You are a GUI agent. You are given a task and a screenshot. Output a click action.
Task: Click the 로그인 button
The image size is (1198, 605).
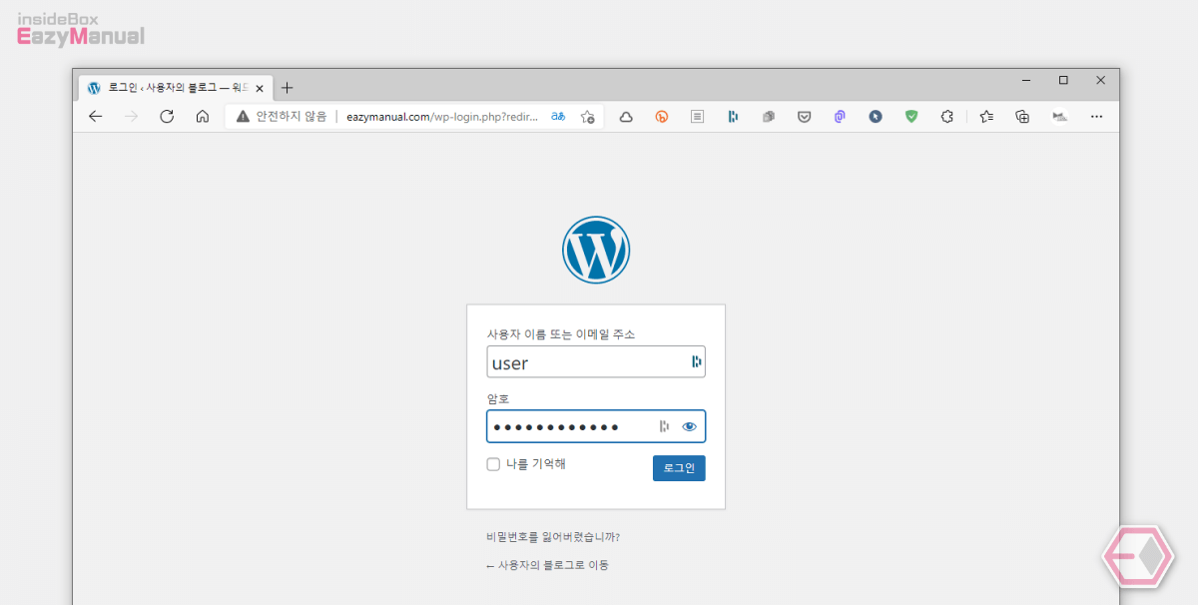click(x=679, y=468)
